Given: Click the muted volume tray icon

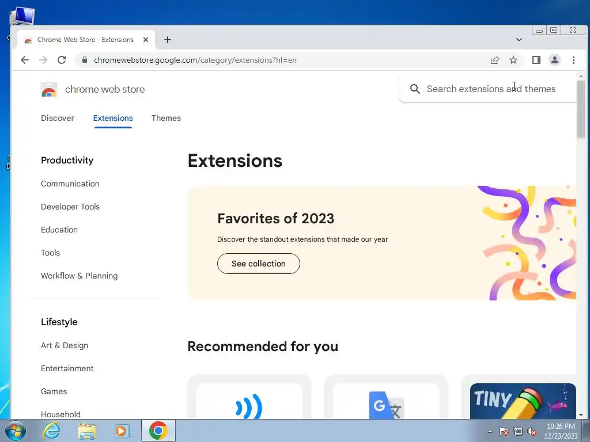Looking at the screenshot, I should click(532, 431).
